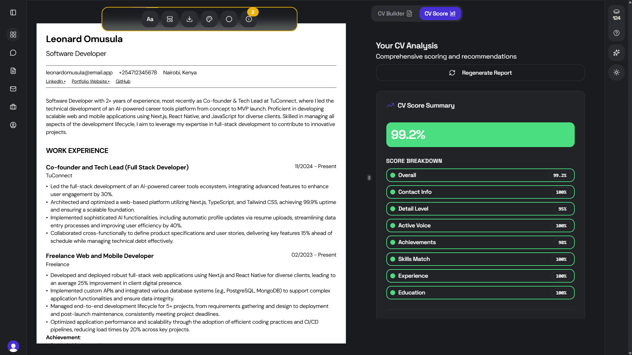Expand the Contact Info score row

[x=480, y=192]
